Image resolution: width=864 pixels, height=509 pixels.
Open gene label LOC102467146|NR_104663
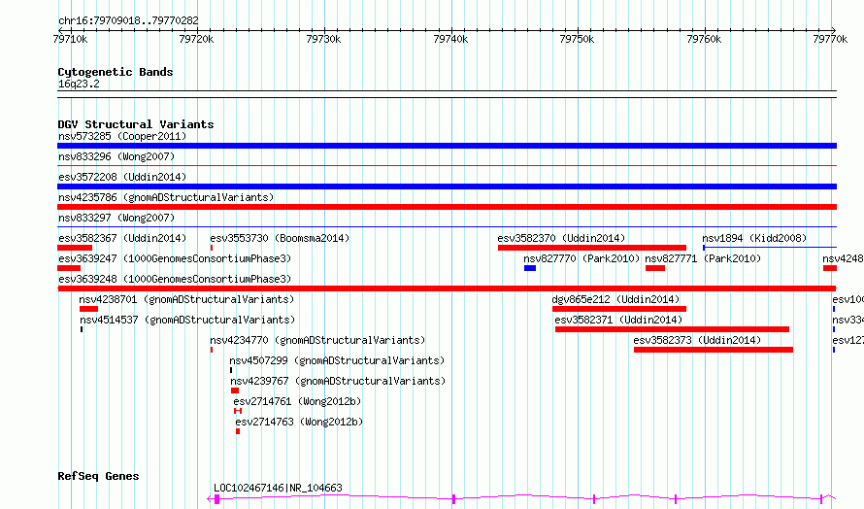click(x=278, y=488)
